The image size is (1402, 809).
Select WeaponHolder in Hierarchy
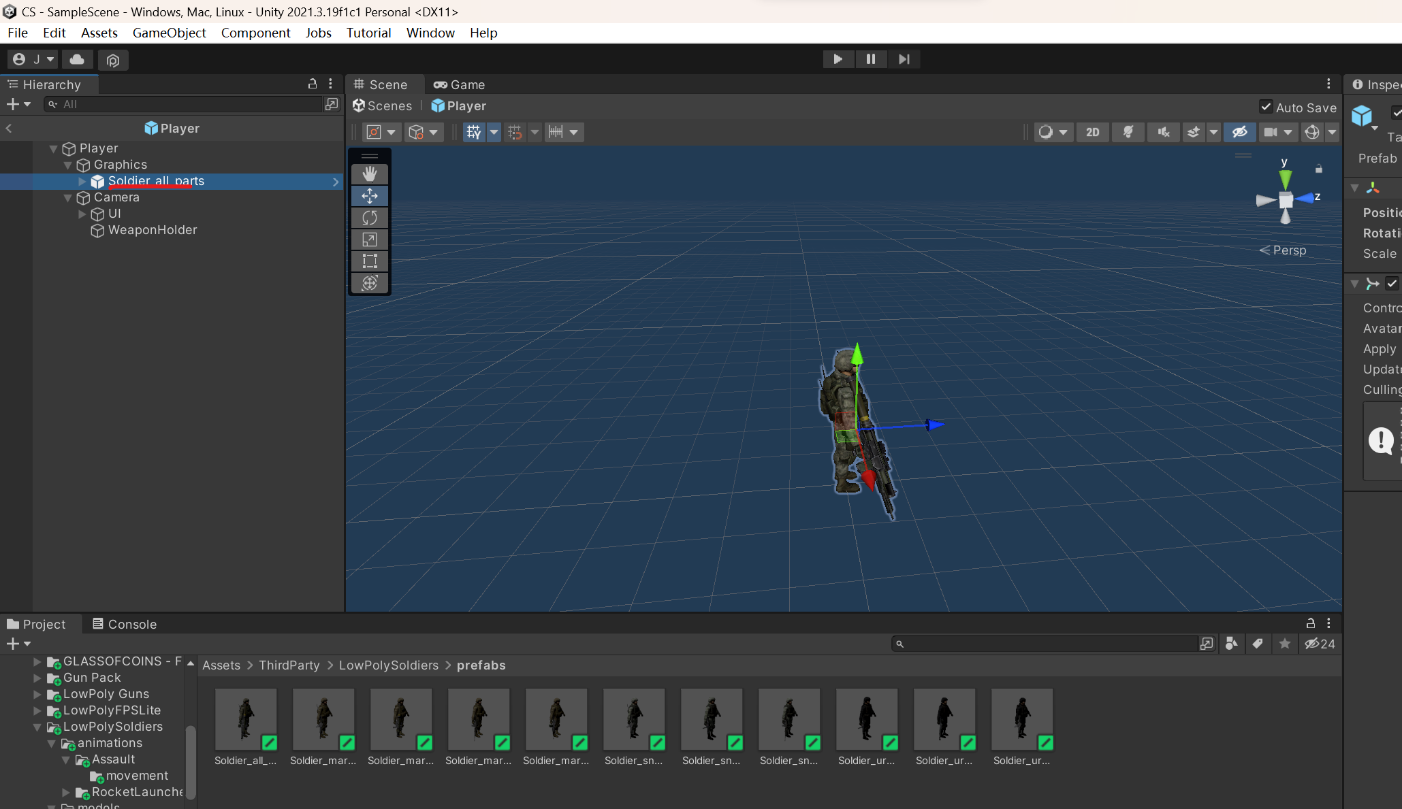(x=153, y=230)
